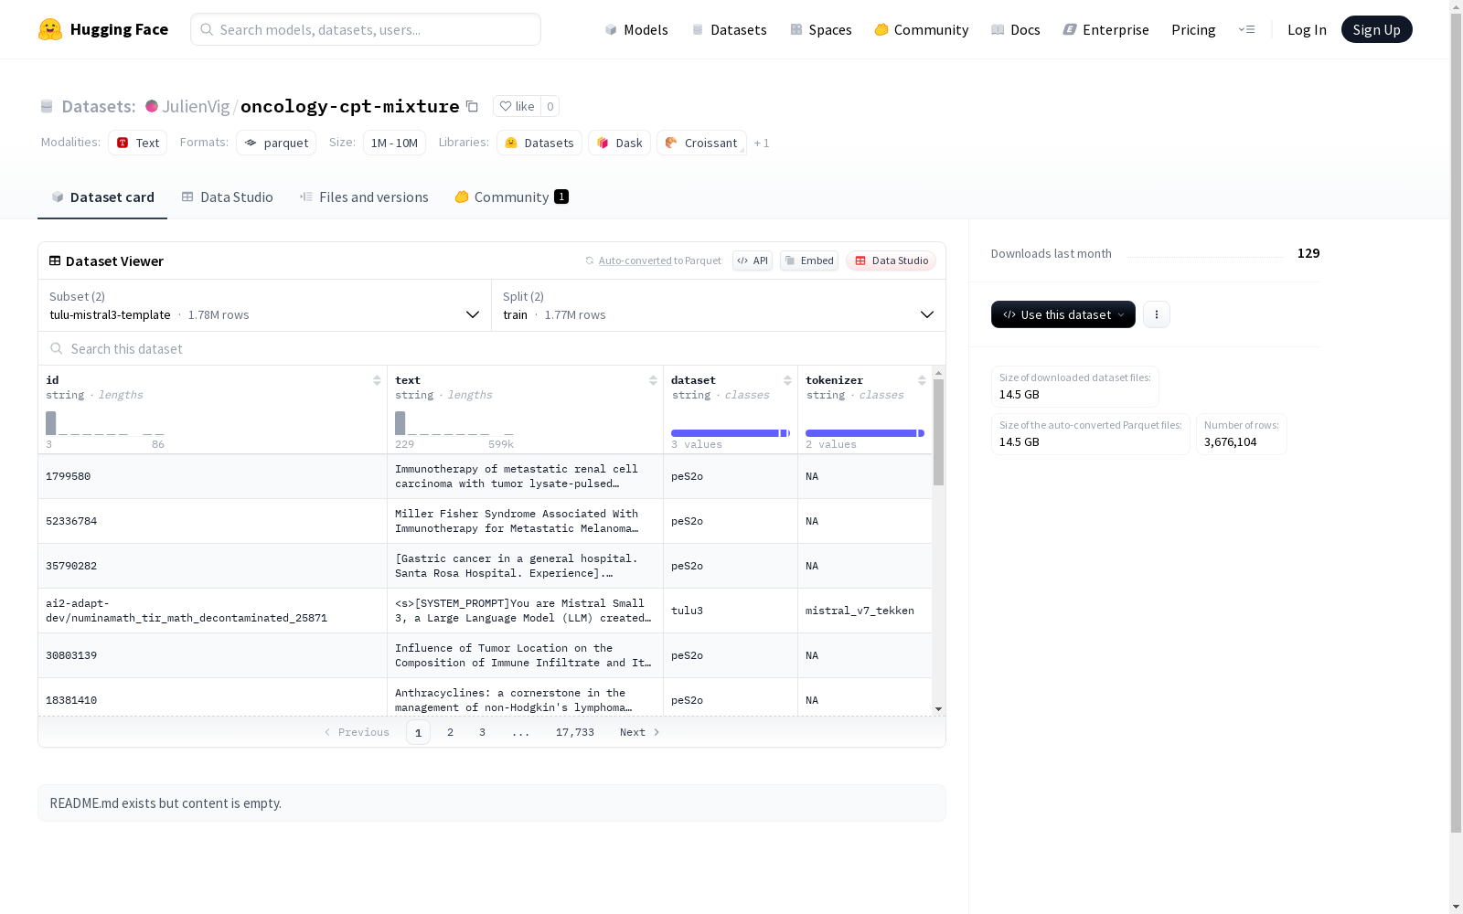1463x914 pixels.
Task: Click the table vertical scrollbar
Action: pos(938,432)
